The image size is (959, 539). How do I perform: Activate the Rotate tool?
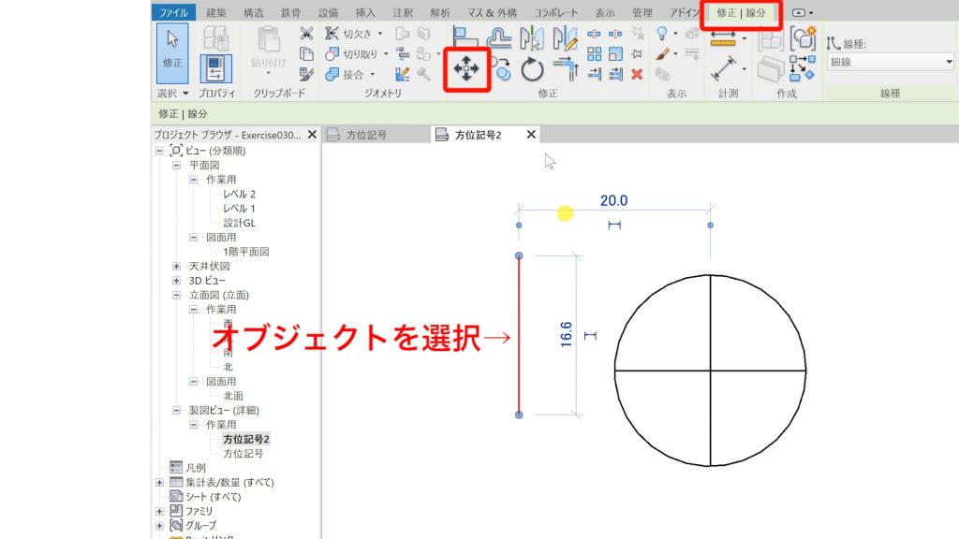click(x=534, y=67)
